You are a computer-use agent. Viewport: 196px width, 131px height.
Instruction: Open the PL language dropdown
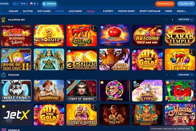pos(34,4)
